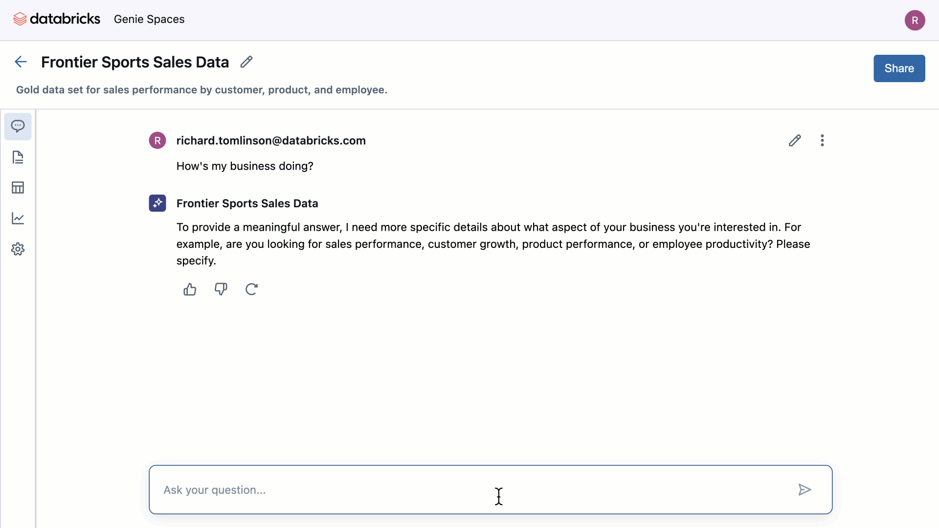Open the user avatar menu at top right
Image resolution: width=939 pixels, height=528 pixels.
pyautogui.click(x=915, y=21)
